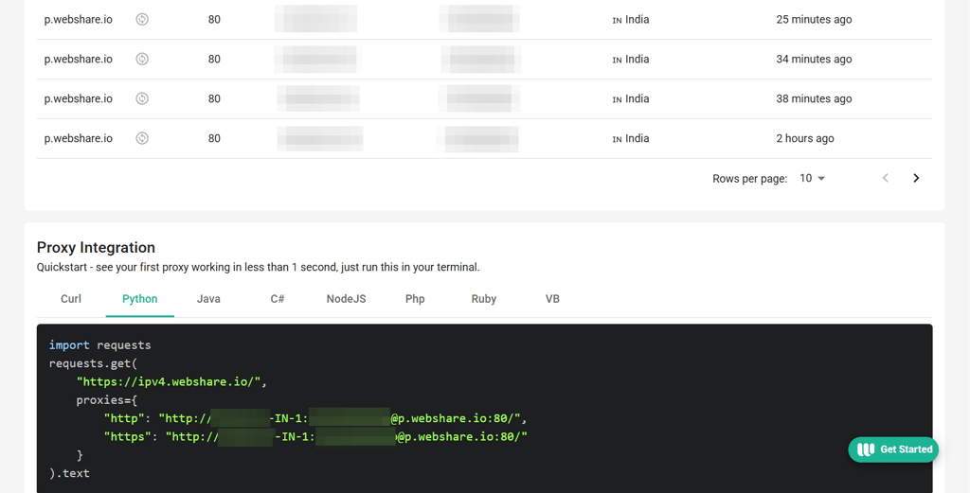Switch to the C# tab
970x493 pixels.
click(x=278, y=299)
